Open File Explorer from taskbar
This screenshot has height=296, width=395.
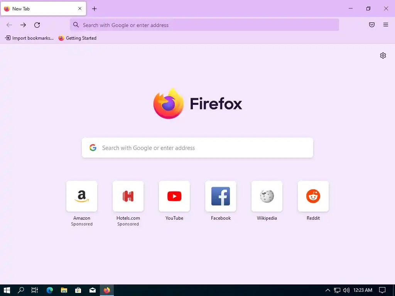[x=64, y=290]
